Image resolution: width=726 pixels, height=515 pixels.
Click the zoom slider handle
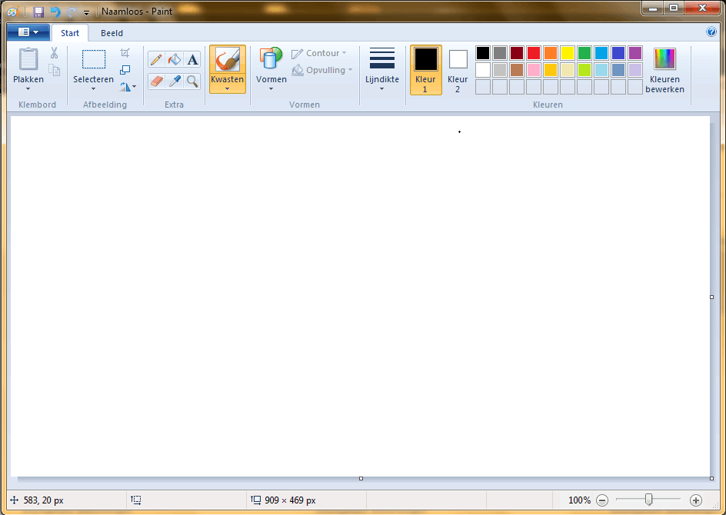(648, 500)
